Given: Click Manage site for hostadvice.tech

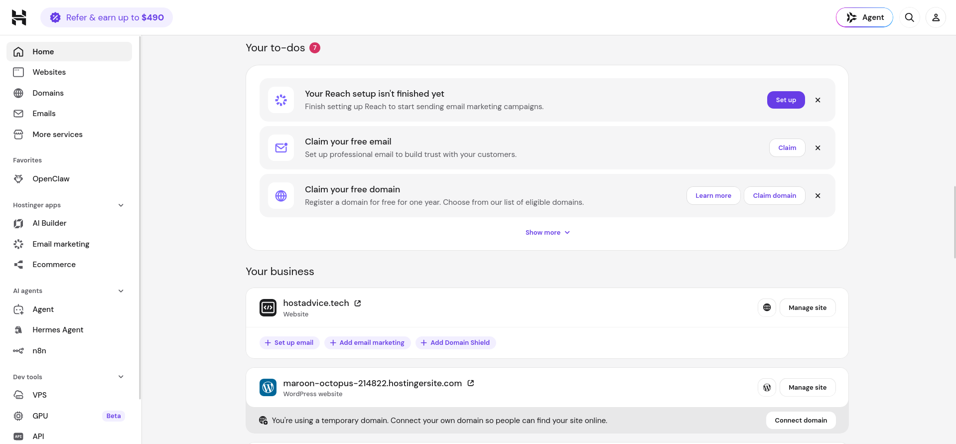Looking at the screenshot, I should pyautogui.click(x=808, y=308).
